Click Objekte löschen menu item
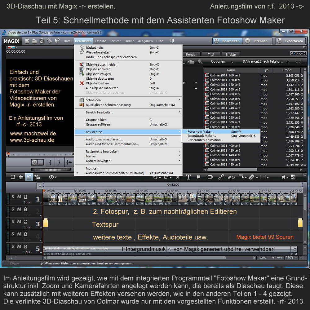The width and height of the screenshot is (310, 310). click(x=128, y=83)
